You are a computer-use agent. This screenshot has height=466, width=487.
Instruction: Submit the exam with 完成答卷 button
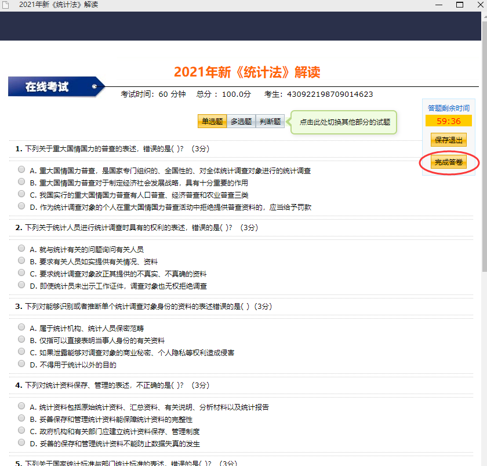[449, 162]
